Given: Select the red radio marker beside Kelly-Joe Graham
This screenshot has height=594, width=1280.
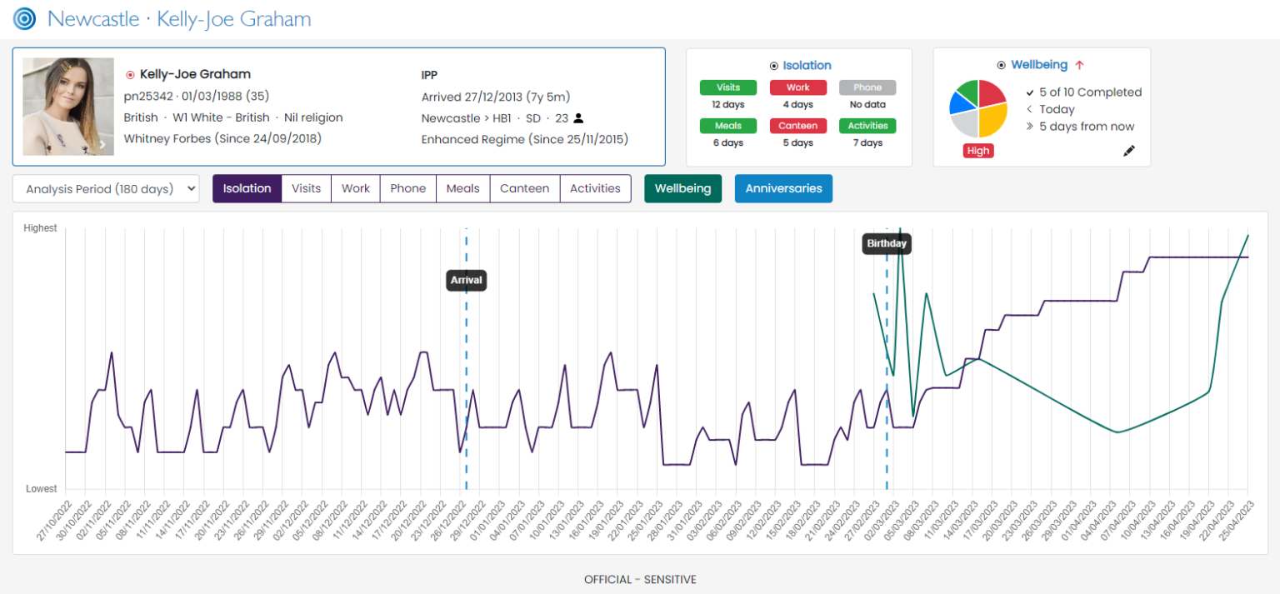Looking at the screenshot, I should (130, 75).
